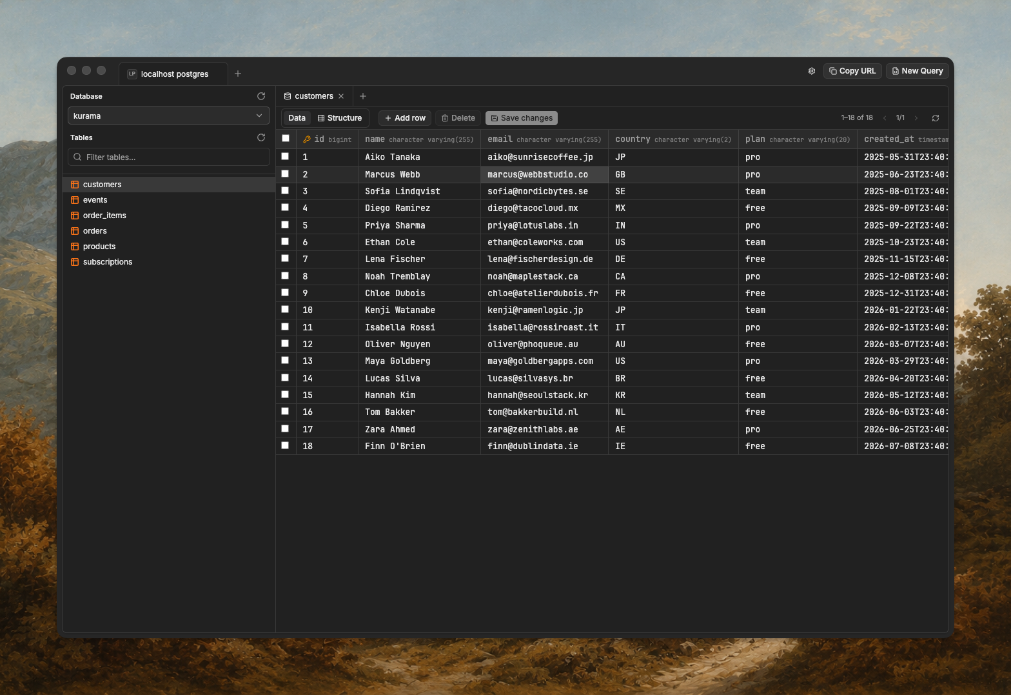Viewport: 1011px width, 695px height.
Task: Open the products table
Action: (x=169, y=247)
